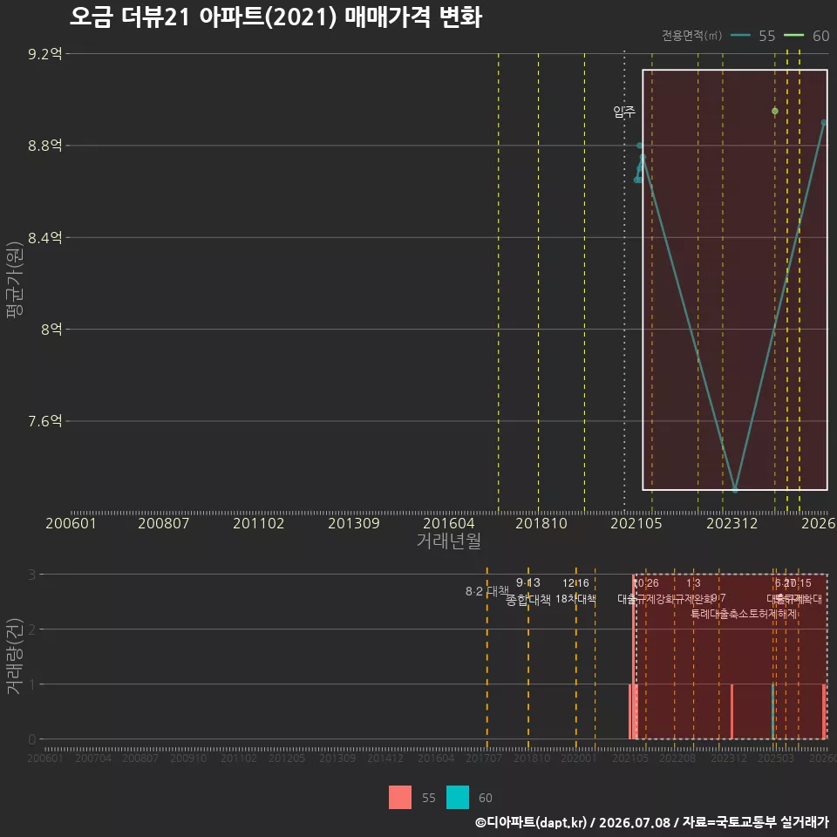Click '201309' on the price chart x-axis
Screen dimensions: 837x837
pyautogui.click(x=353, y=523)
